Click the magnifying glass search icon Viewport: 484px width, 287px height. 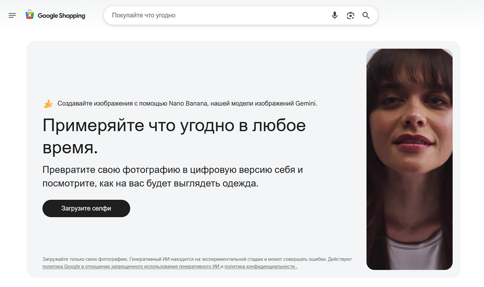pyautogui.click(x=366, y=15)
